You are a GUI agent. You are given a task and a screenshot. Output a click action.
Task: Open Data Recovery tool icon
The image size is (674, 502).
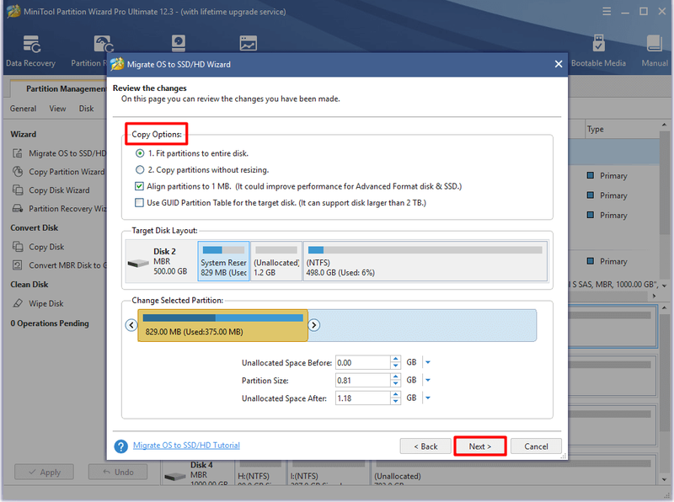point(32,44)
